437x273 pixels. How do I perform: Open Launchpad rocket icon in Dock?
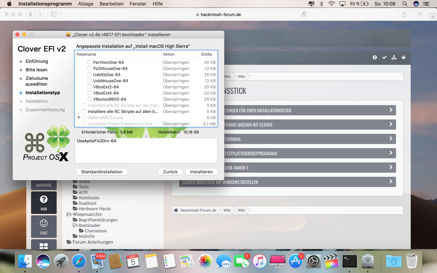(61, 261)
